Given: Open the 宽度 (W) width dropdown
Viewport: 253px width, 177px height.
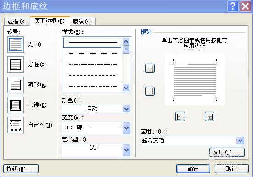Looking at the screenshot, I should pos(127,128).
